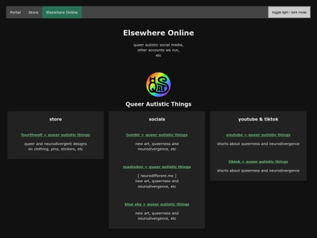Click 'new art' description under blue sky link
317x238 pixels.
click(157, 216)
